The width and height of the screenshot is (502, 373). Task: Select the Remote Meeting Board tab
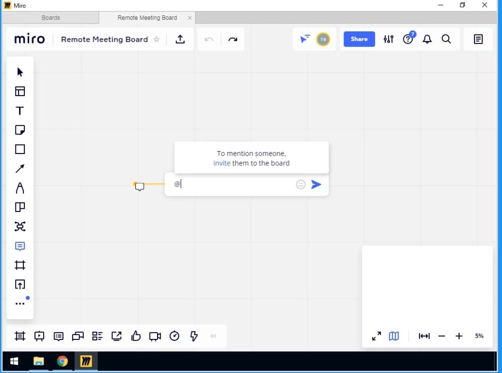coord(147,18)
